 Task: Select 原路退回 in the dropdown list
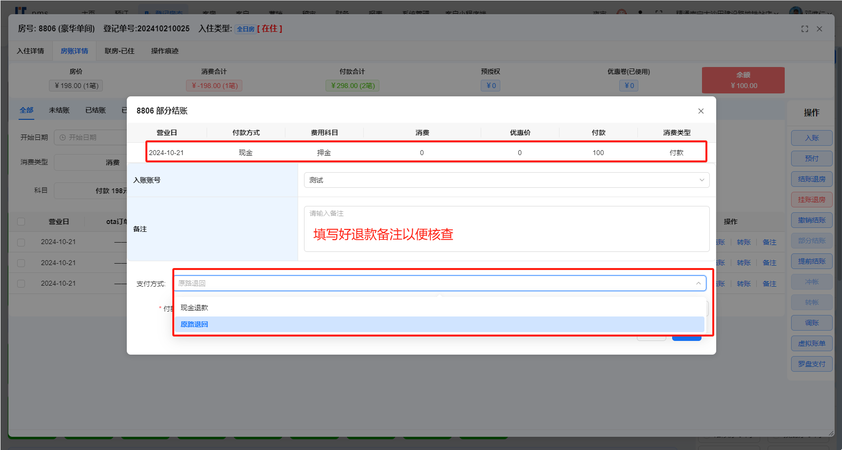[x=194, y=324]
